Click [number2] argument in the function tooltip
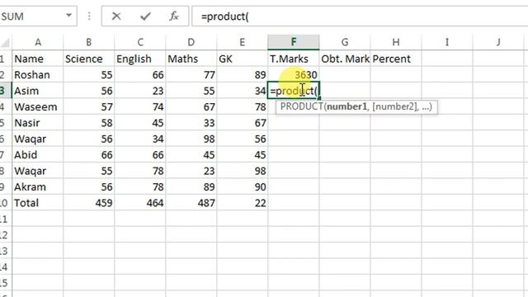The image size is (528, 297). (395, 106)
